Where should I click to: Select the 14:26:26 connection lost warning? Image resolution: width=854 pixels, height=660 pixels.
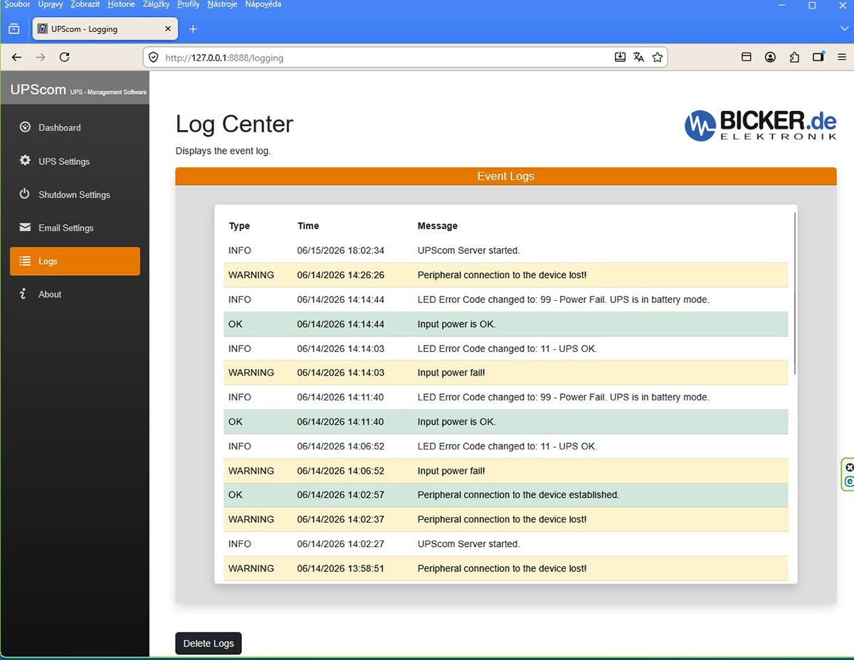505,275
